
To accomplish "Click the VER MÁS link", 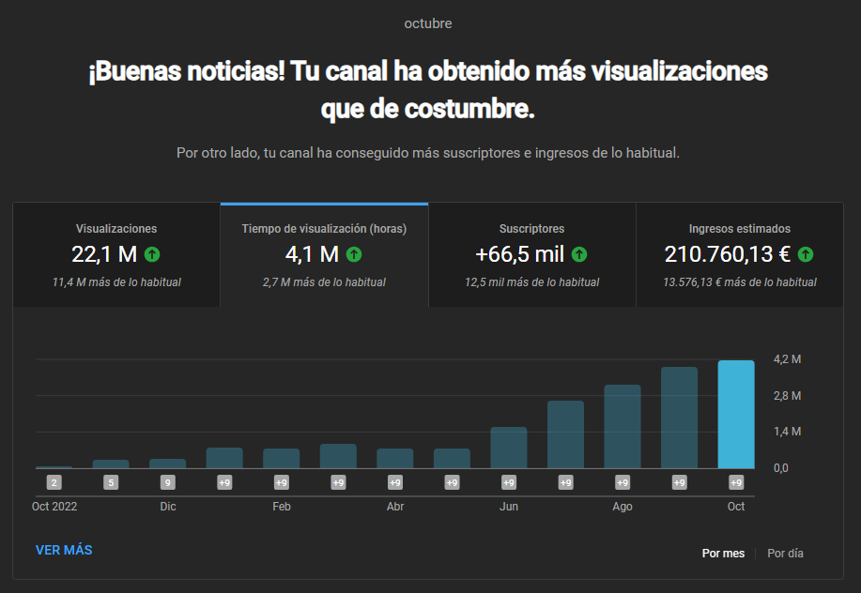I will (64, 550).
